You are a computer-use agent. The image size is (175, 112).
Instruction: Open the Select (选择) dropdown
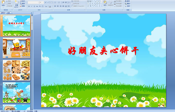coord(128,6)
